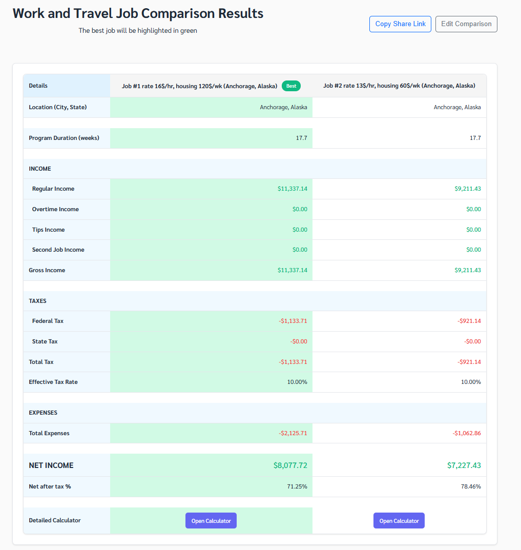521x550 pixels.
Task: Open the Edit Comparison button
Action: coord(466,24)
